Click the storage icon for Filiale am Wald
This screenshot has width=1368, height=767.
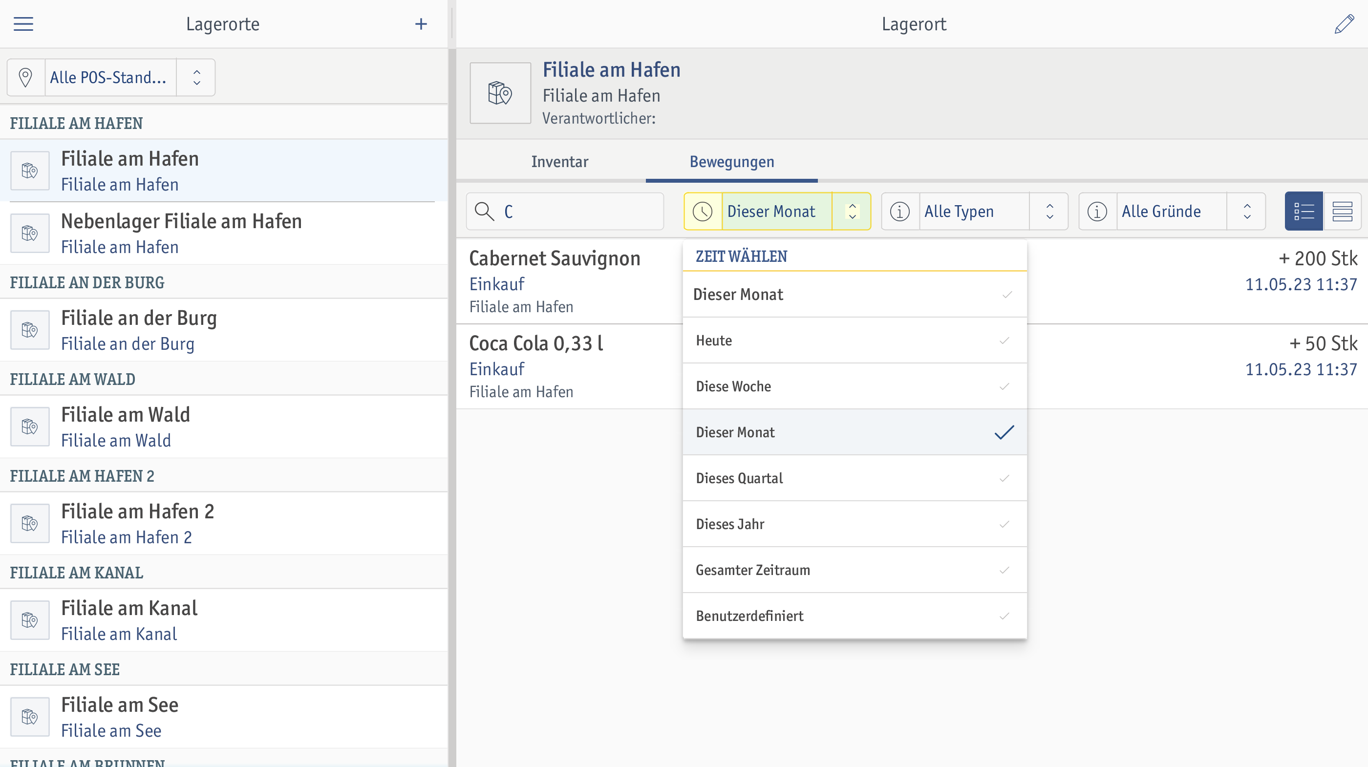click(30, 426)
